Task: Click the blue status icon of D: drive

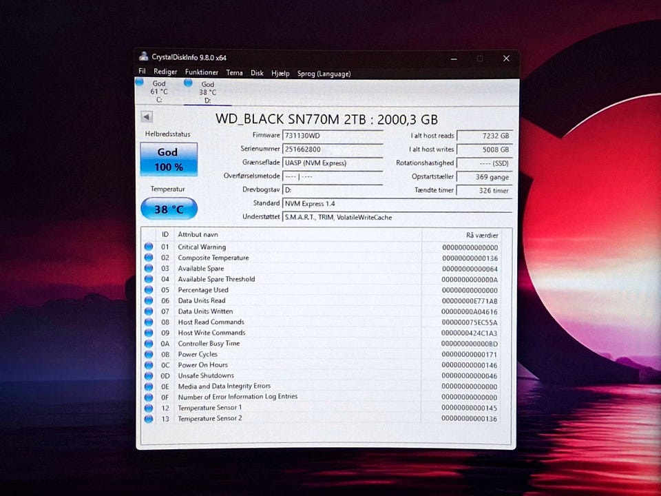Action: pos(188,83)
